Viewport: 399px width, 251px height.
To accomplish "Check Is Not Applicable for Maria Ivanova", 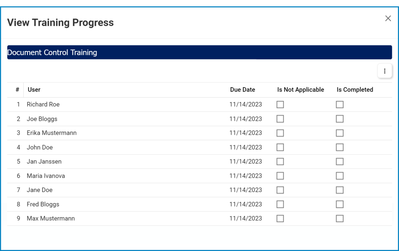I will click(280, 176).
